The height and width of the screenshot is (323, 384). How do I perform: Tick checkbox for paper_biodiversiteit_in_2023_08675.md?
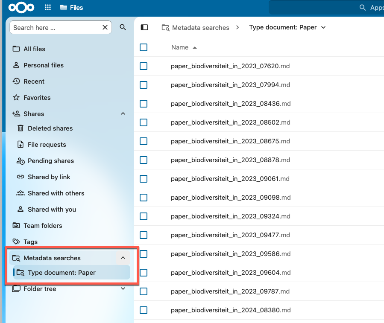[144, 141]
